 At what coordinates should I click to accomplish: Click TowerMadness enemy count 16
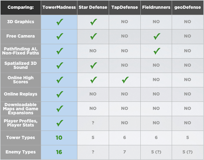(x=59, y=152)
